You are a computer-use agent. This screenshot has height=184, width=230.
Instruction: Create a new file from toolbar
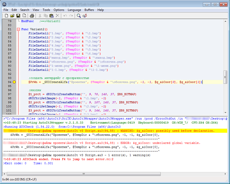[6, 16]
